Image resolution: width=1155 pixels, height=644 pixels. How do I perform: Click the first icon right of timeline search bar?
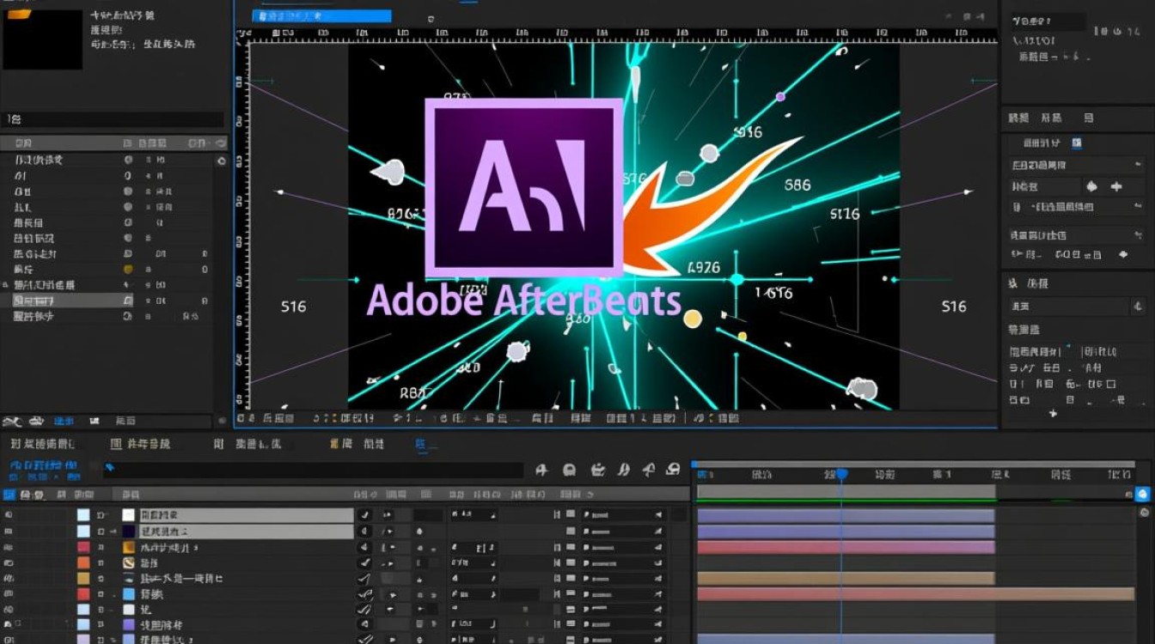(541, 470)
